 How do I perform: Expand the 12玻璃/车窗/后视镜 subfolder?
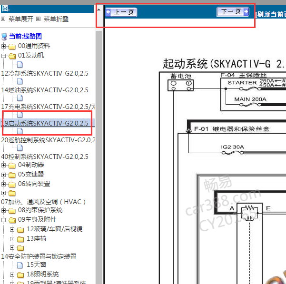tap(12, 229)
